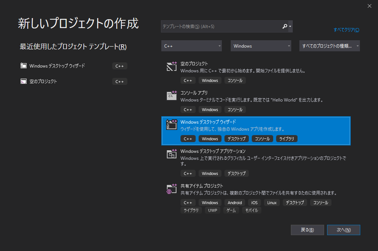This screenshot has width=378, height=251.
Task: Click the Windows デスクトップ アプリケーション template icon
Action: (x=171, y=154)
